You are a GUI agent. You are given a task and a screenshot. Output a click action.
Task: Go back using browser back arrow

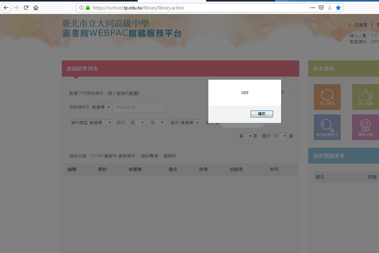(x=6, y=8)
